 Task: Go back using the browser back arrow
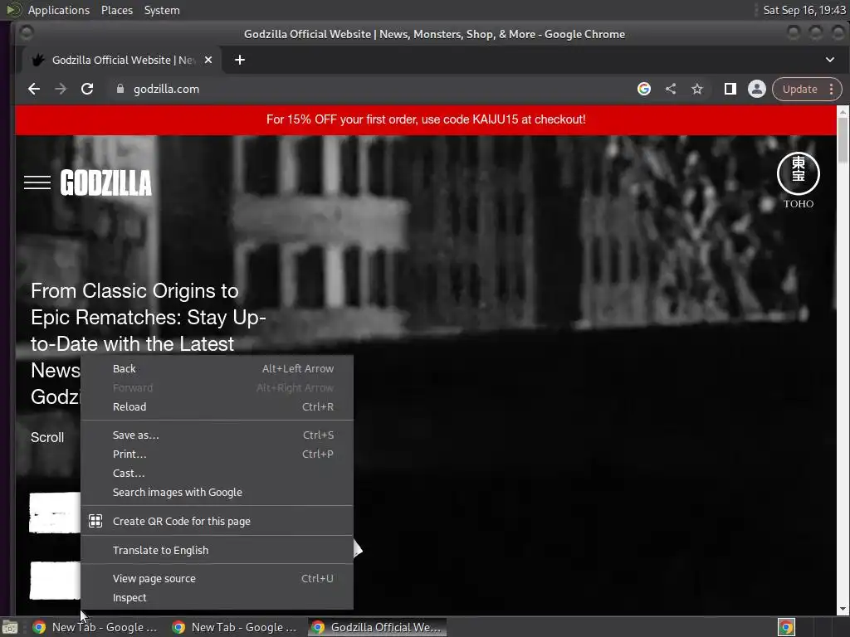coord(34,89)
